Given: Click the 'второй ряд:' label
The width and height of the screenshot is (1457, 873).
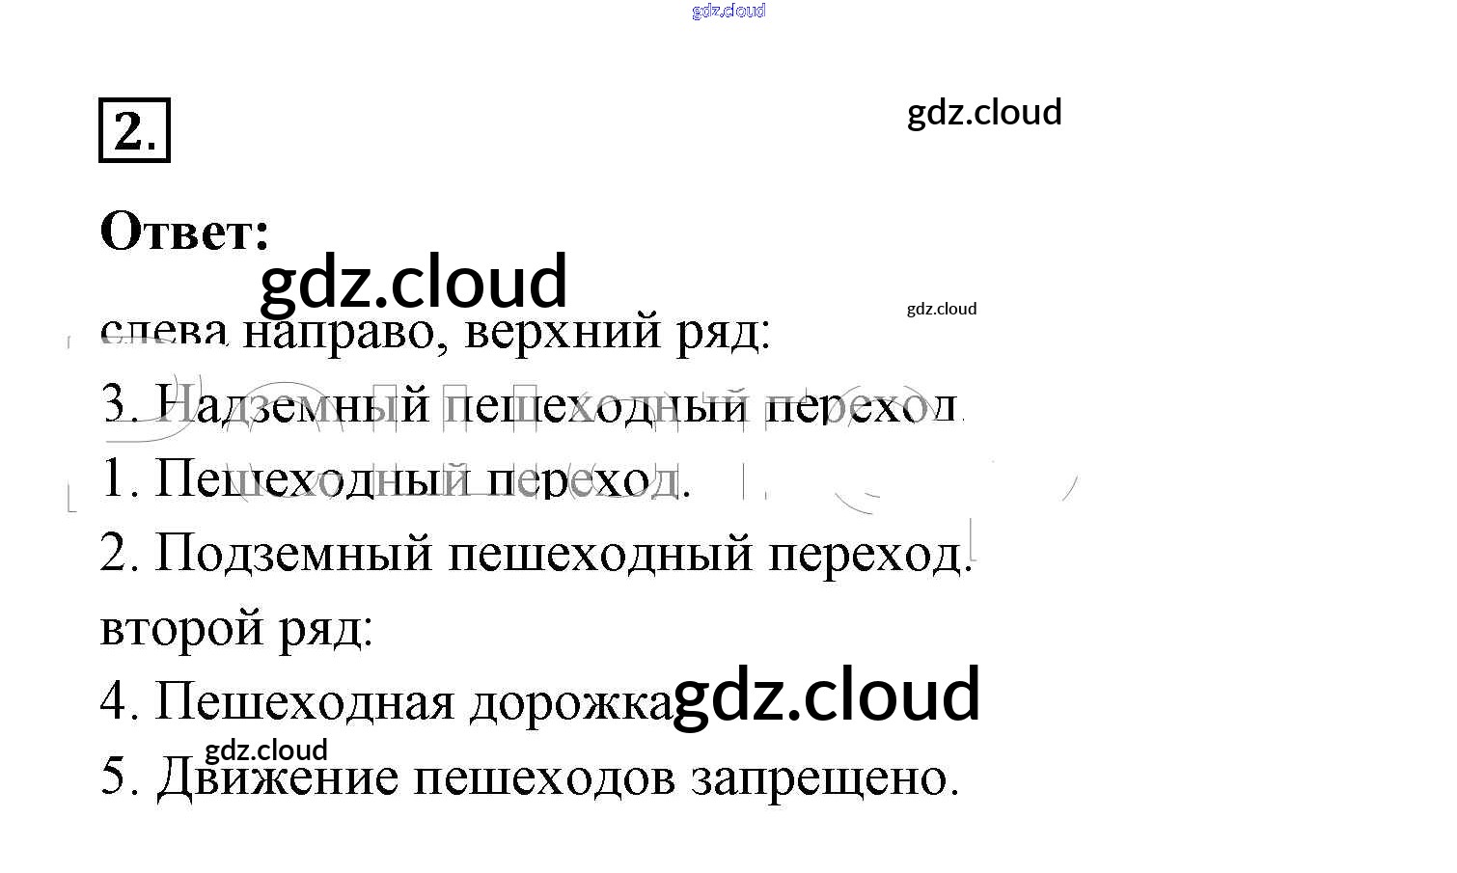Looking at the screenshot, I should click(x=236, y=628).
